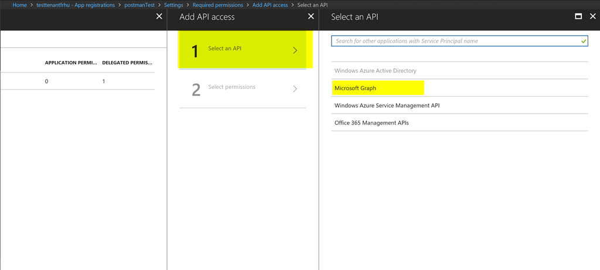Expand chevron next to Select permissions
Screen dimensions: 600x270
click(x=295, y=89)
